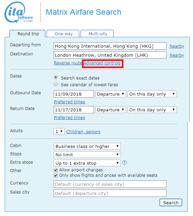Open the Children, seniors link
The height and width of the screenshot is (216, 193).
[83, 132]
